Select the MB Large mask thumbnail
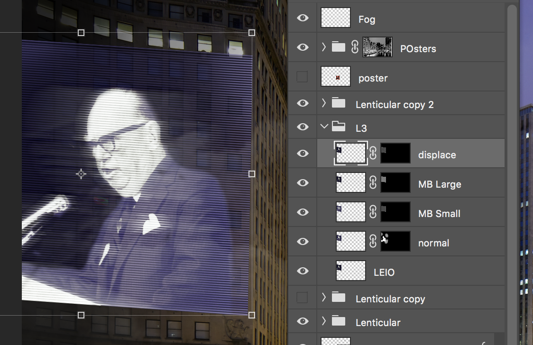The width and height of the screenshot is (533, 345). point(395,182)
